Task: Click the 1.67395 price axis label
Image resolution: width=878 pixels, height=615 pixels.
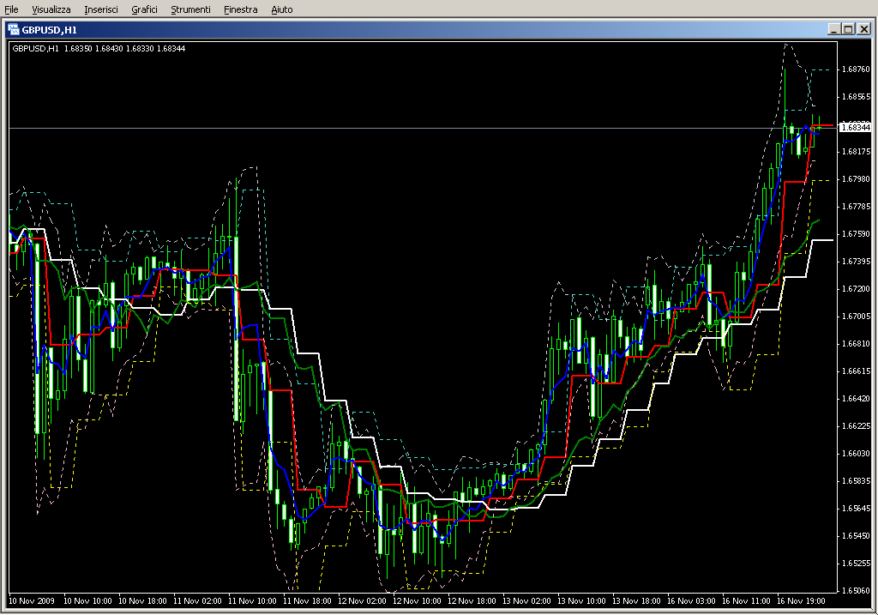Action: 857,262
